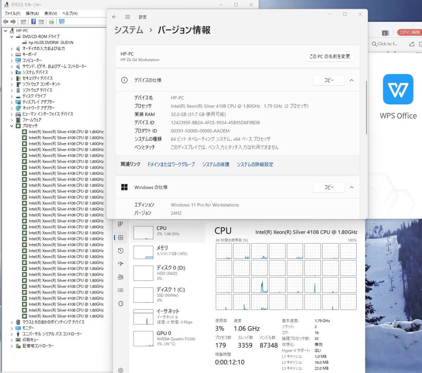Expand the キーボード category

(12, 54)
